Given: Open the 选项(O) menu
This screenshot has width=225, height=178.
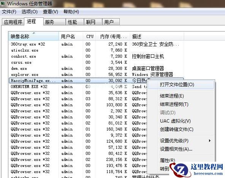Looking at the screenshot, I should click(x=30, y=12).
